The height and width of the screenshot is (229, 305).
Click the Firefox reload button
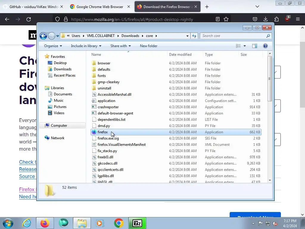point(29,19)
